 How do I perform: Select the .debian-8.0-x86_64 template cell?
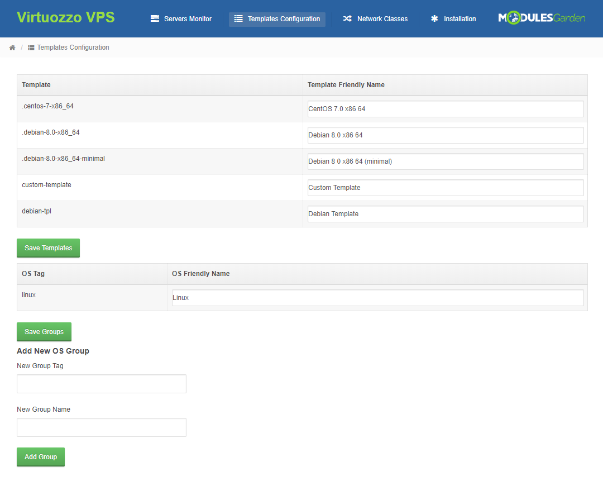(160, 135)
